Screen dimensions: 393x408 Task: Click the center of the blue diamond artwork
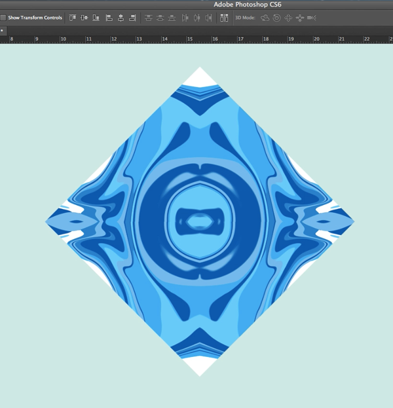tap(200, 221)
